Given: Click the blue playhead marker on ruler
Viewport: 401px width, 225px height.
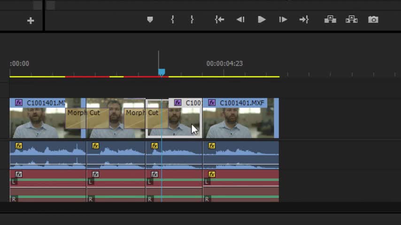Looking at the screenshot, I should [162, 72].
